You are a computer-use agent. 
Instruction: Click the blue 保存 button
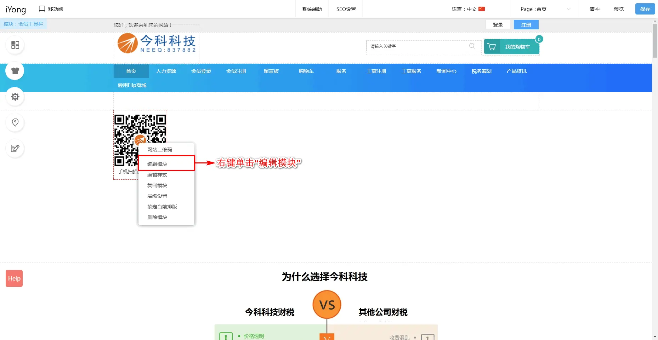(645, 9)
